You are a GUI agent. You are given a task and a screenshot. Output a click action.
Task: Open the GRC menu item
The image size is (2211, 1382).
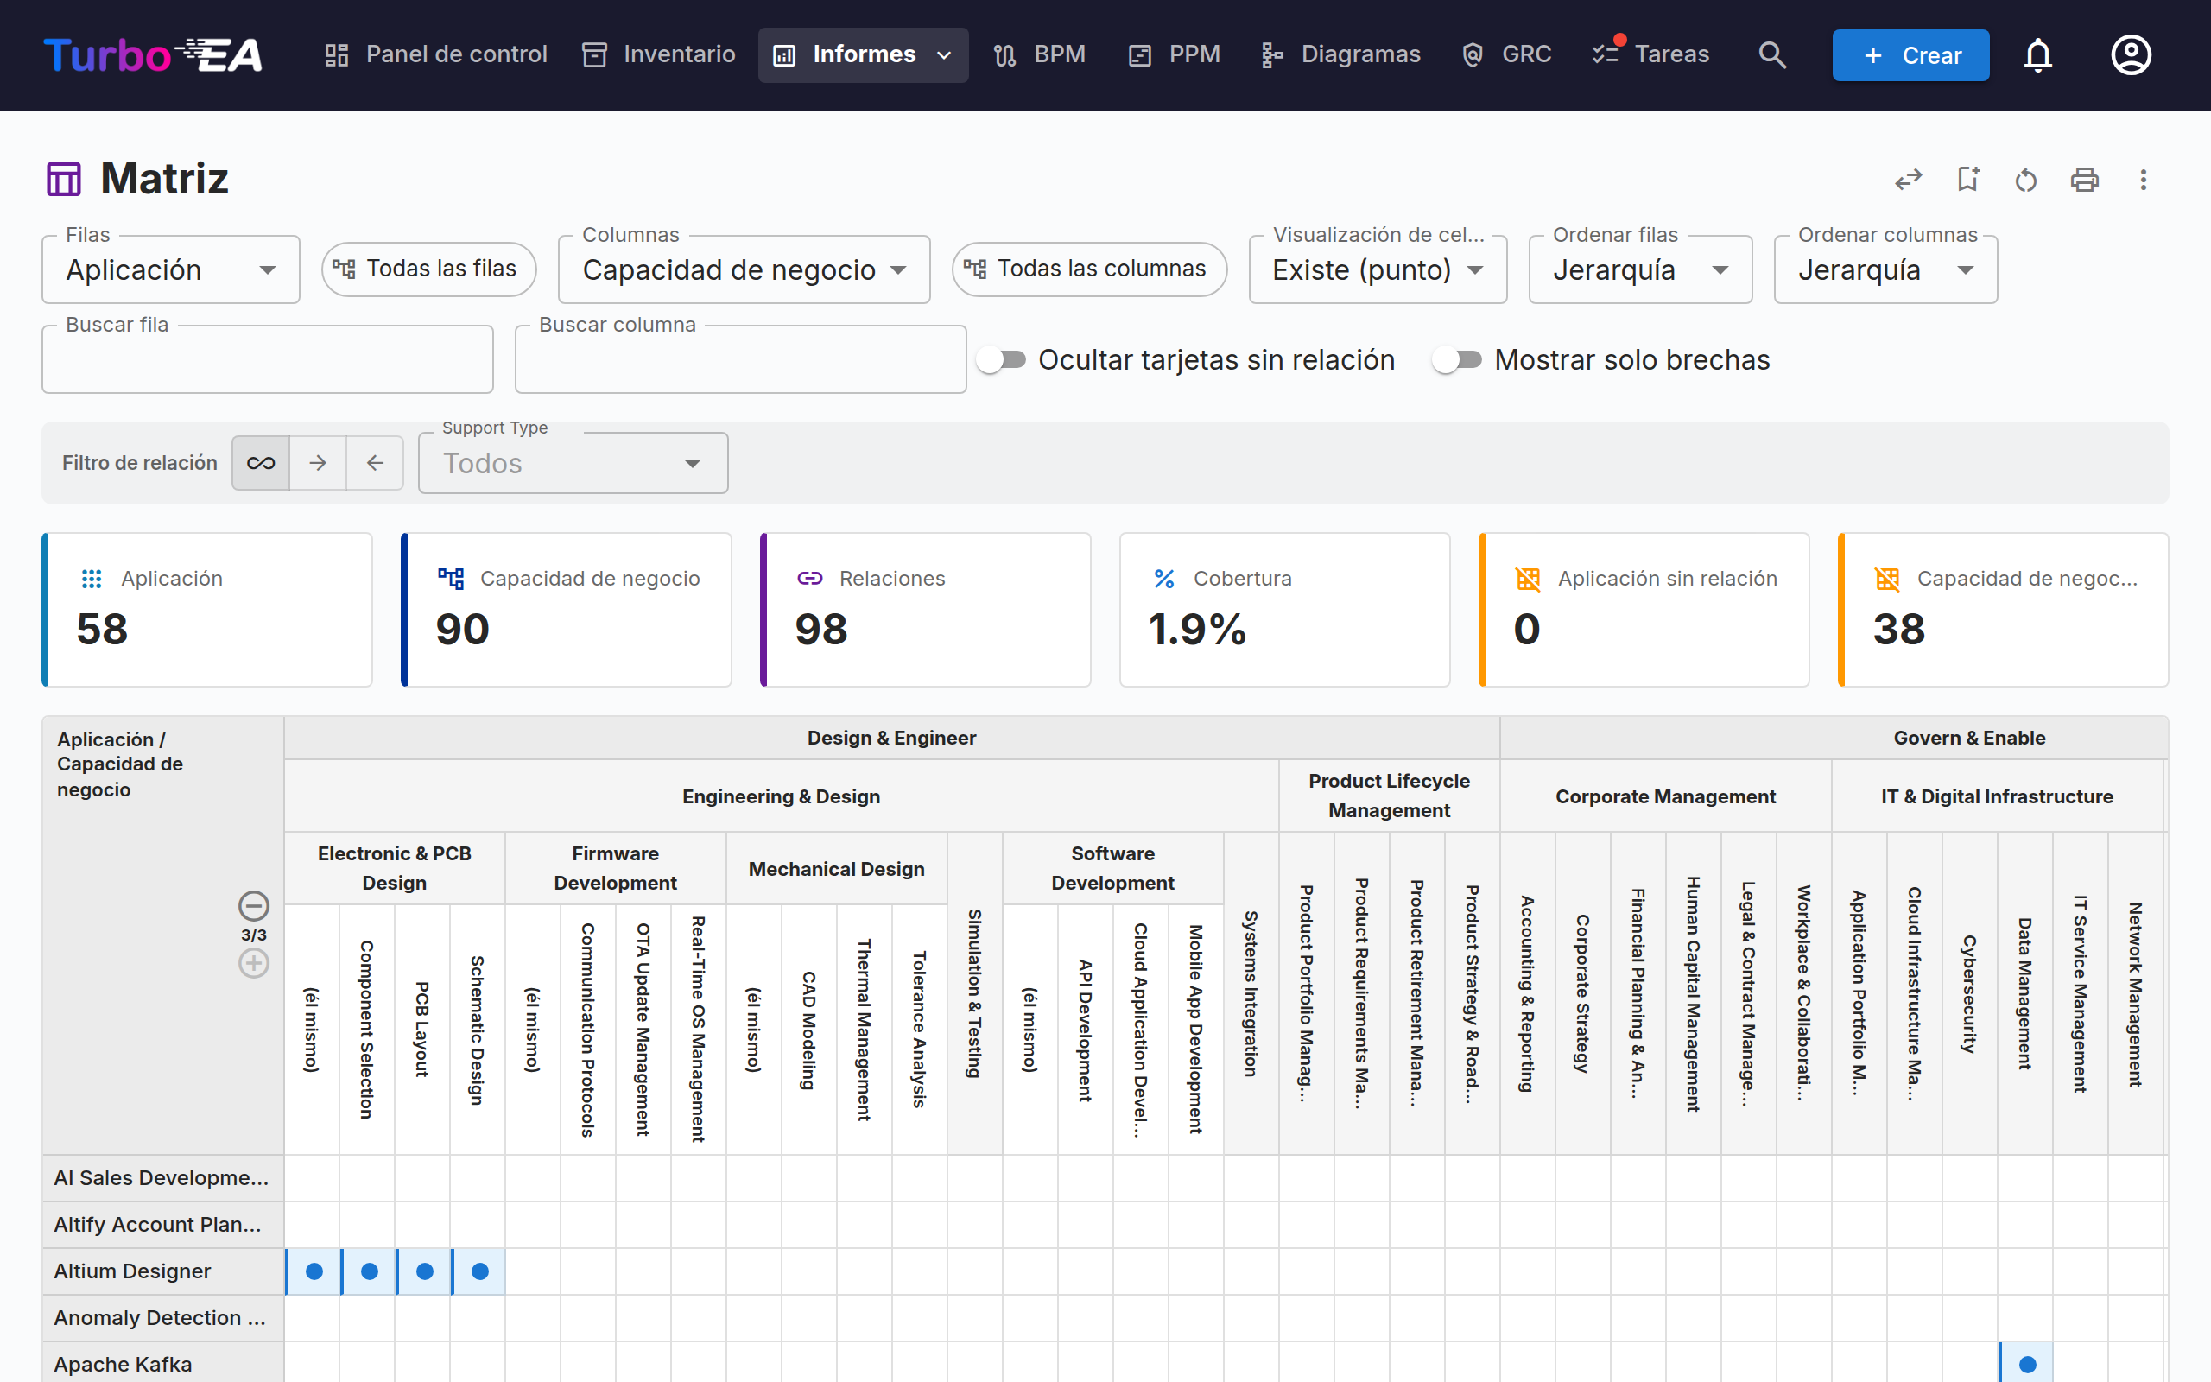(x=1505, y=54)
